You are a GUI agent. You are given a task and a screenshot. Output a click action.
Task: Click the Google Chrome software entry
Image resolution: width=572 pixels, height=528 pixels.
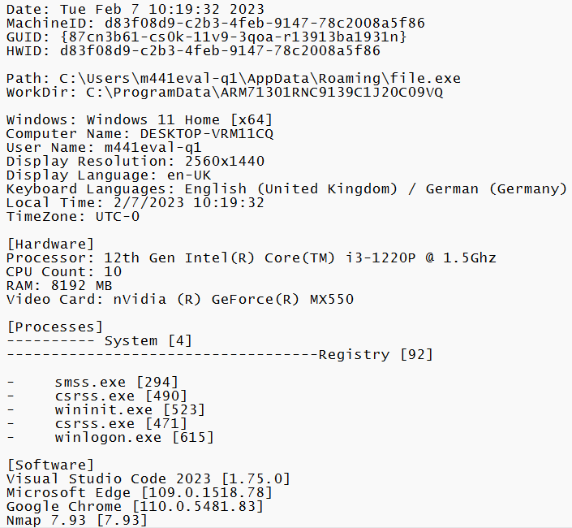coord(135,506)
